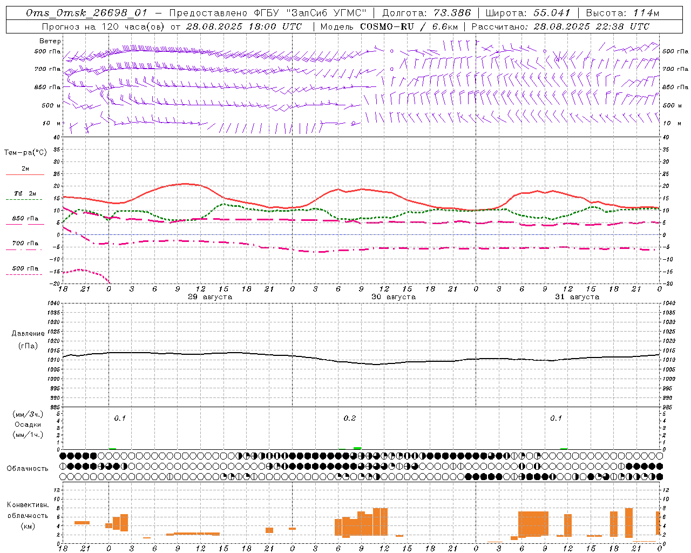Screen dimensions: 691x553
Task: Click the Облачность cloudiness row label
Action: 28,469
